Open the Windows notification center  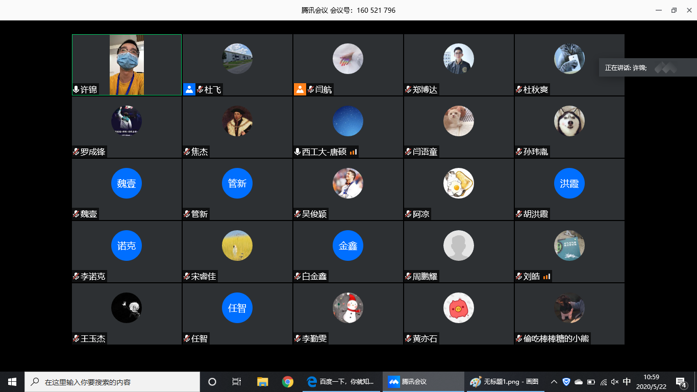click(681, 382)
